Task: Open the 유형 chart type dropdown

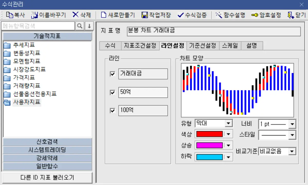Action: click(229, 123)
